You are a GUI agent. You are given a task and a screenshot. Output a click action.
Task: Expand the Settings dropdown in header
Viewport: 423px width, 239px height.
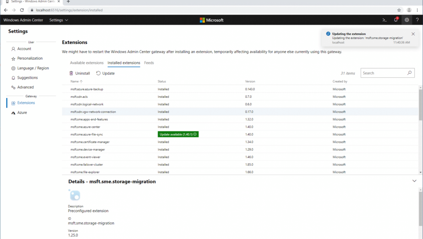tap(59, 20)
